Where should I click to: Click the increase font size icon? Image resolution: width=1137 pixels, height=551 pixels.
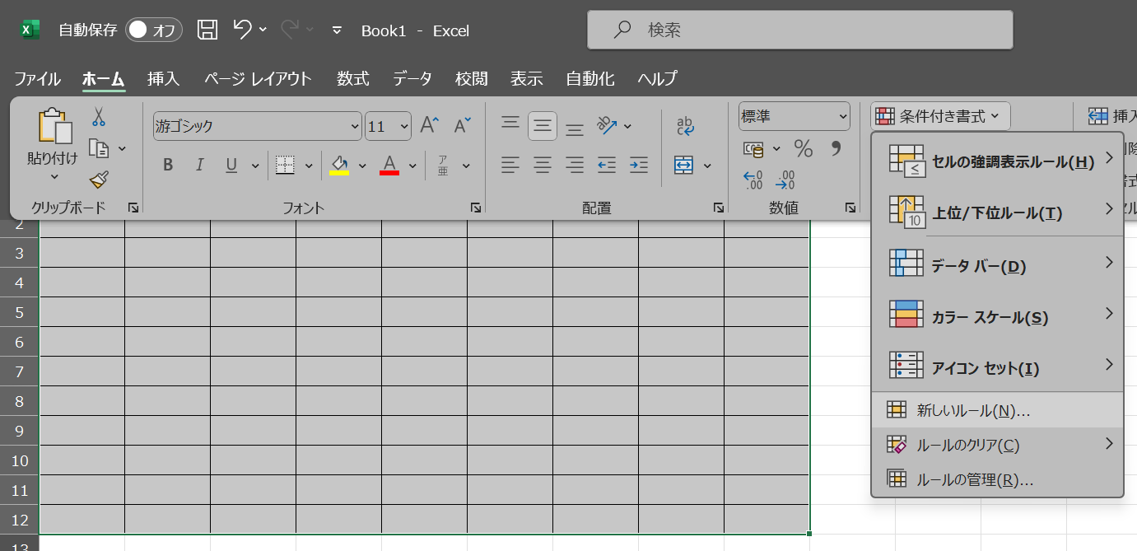(429, 125)
